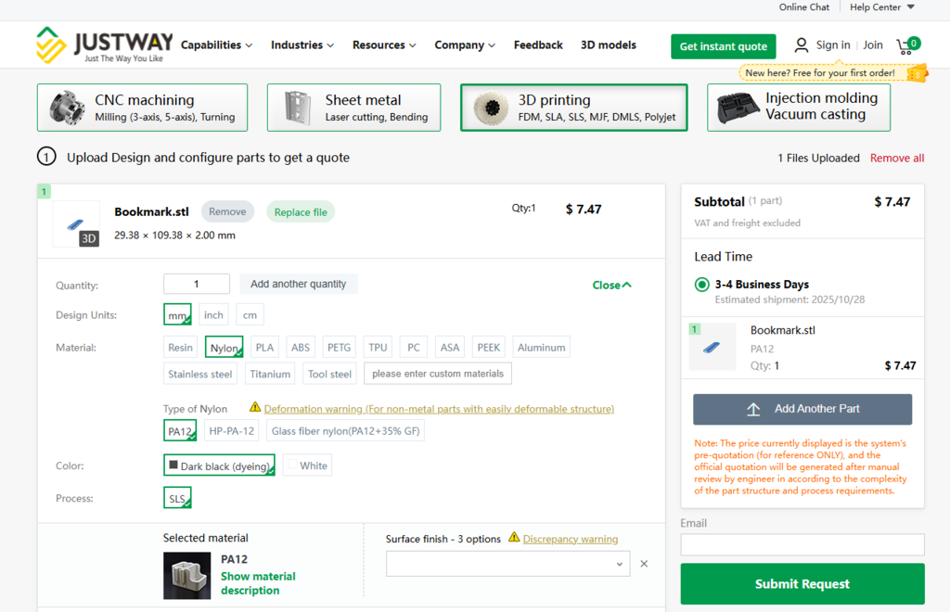The width and height of the screenshot is (950, 612).
Task: Pick White color option
Action: pos(307,465)
